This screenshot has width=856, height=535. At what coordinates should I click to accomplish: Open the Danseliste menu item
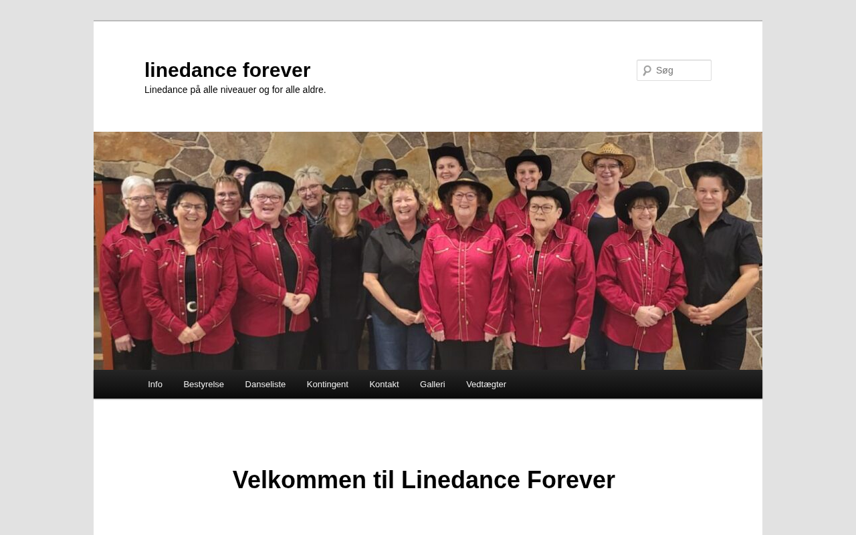coord(265,385)
